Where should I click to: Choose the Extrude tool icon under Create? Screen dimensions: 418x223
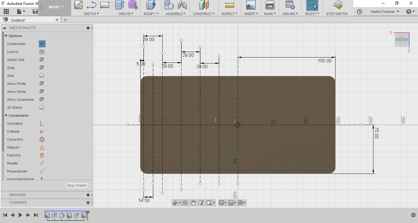tap(120, 5)
